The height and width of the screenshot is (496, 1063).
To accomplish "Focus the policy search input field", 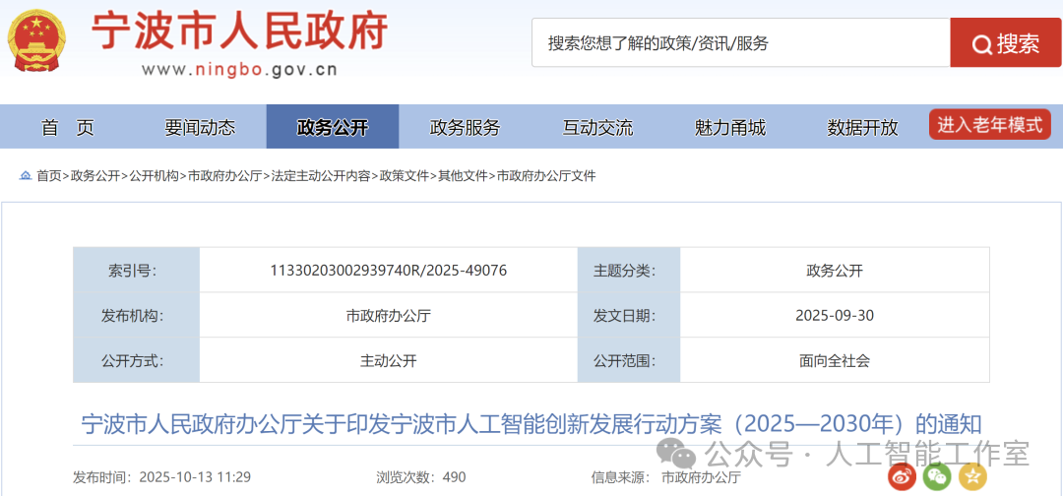I will pyautogui.click(x=740, y=43).
